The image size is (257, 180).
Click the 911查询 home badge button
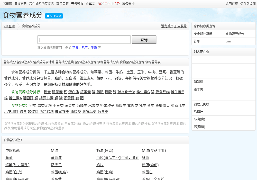pyautogui.click(x=54, y=16)
